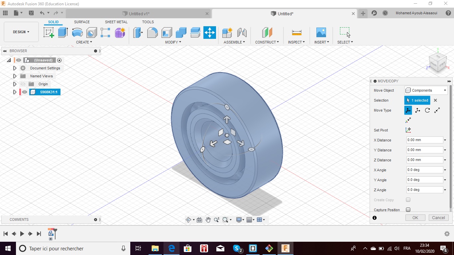Toggle visibility of 5908K31:1 component
Image resolution: width=454 pixels, height=255 pixels.
click(x=25, y=92)
